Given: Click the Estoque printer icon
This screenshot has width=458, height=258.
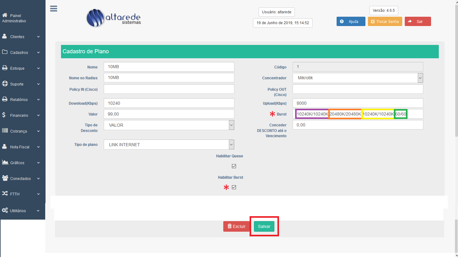Looking at the screenshot, I should (x=5, y=68).
